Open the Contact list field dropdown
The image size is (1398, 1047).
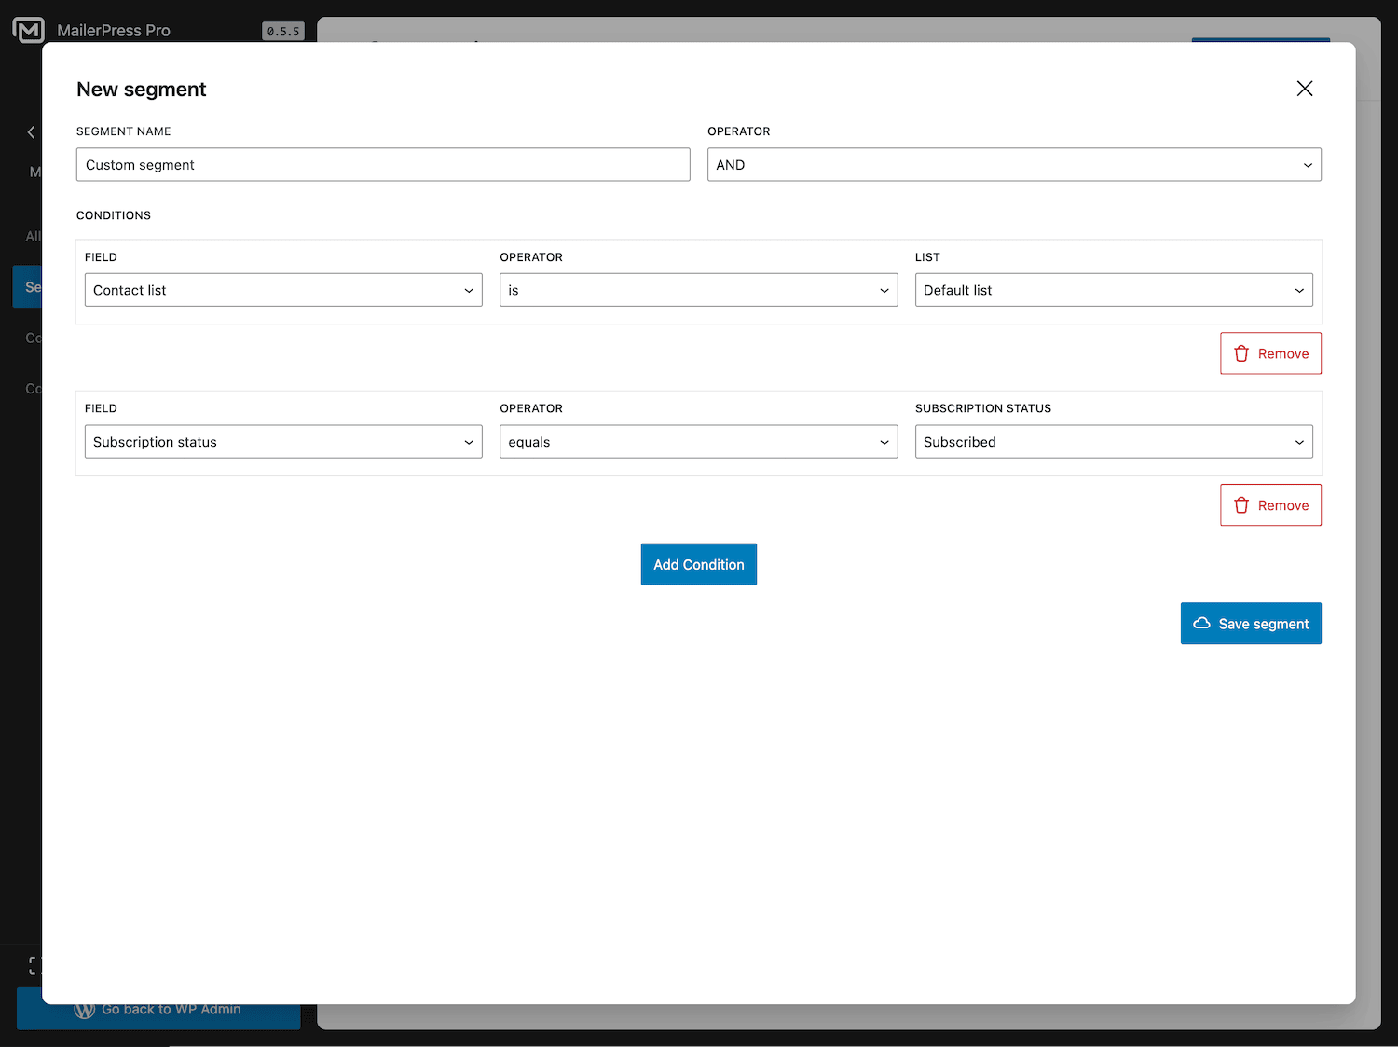click(283, 290)
